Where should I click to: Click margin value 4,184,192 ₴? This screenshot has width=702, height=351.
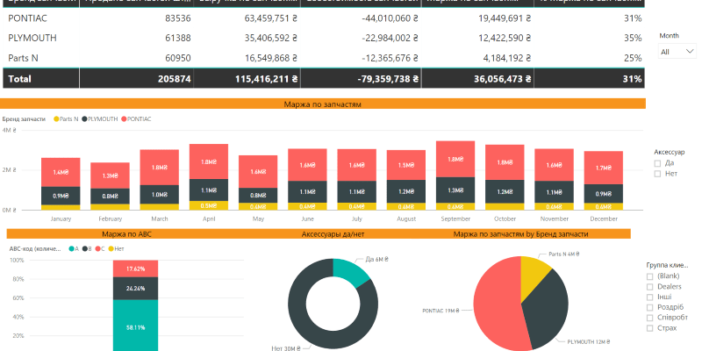click(x=507, y=58)
